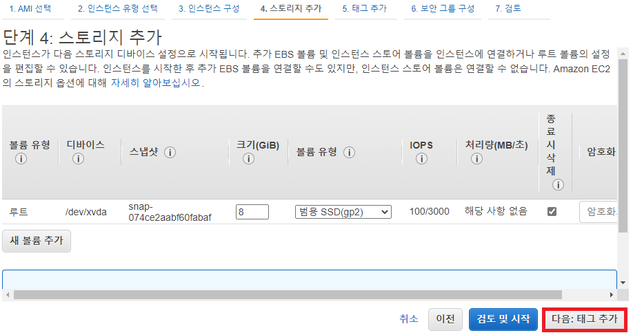633x335 pixels.
Task: Click 이전 button
Action: pyautogui.click(x=445, y=319)
